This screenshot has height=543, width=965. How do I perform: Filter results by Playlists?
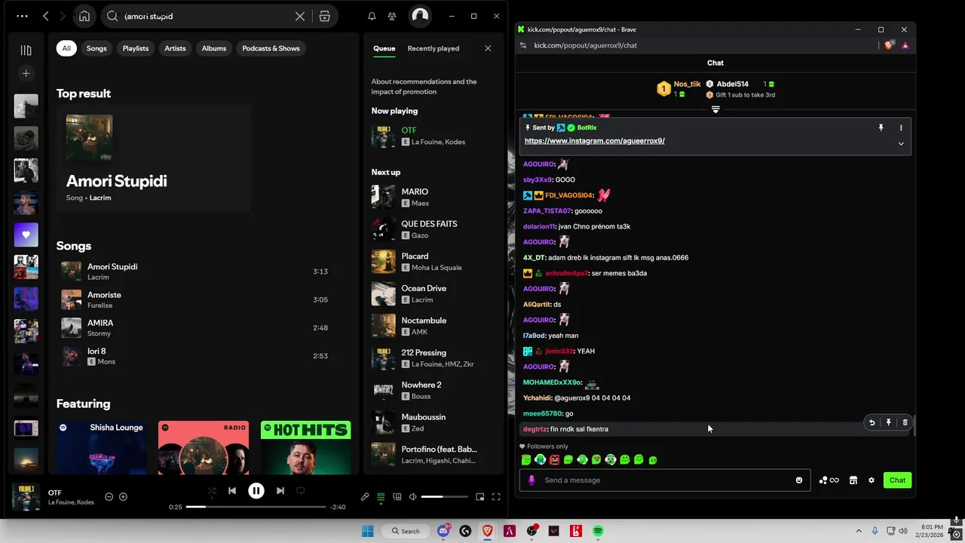136,48
